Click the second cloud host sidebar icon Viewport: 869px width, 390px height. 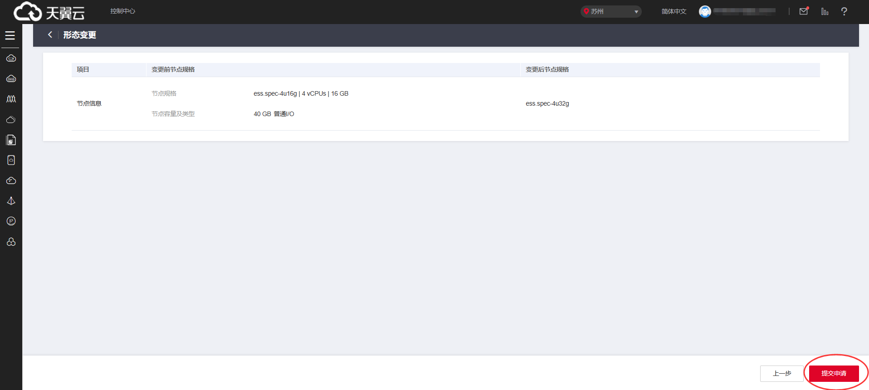(11, 78)
